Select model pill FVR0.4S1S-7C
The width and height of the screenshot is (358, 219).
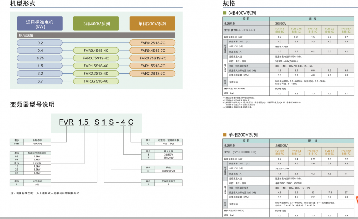pos(153,51)
